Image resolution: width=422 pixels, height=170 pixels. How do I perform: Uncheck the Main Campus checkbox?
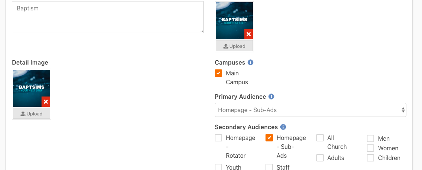(218, 73)
